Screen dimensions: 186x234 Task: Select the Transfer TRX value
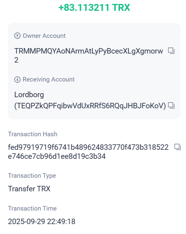click(29, 189)
